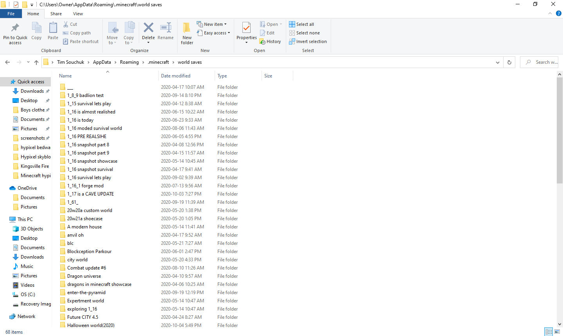Open Properties from the ribbon
563x336 pixels.
[x=246, y=28]
